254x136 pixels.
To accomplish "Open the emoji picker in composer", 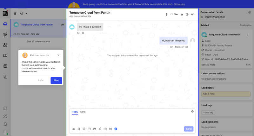I will [84, 129].
